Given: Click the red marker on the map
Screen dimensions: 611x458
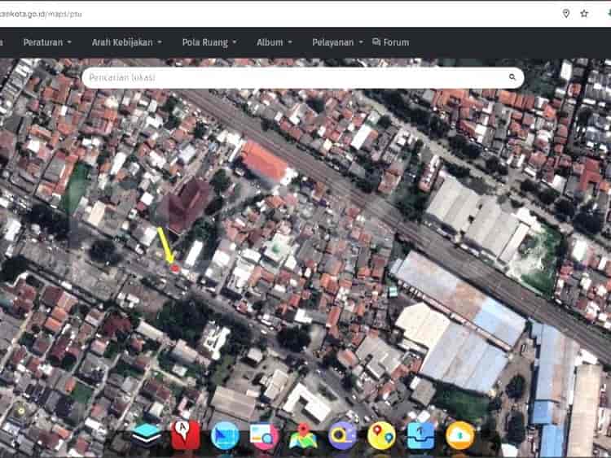Looking at the screenshot, I should tap(175, 268).
